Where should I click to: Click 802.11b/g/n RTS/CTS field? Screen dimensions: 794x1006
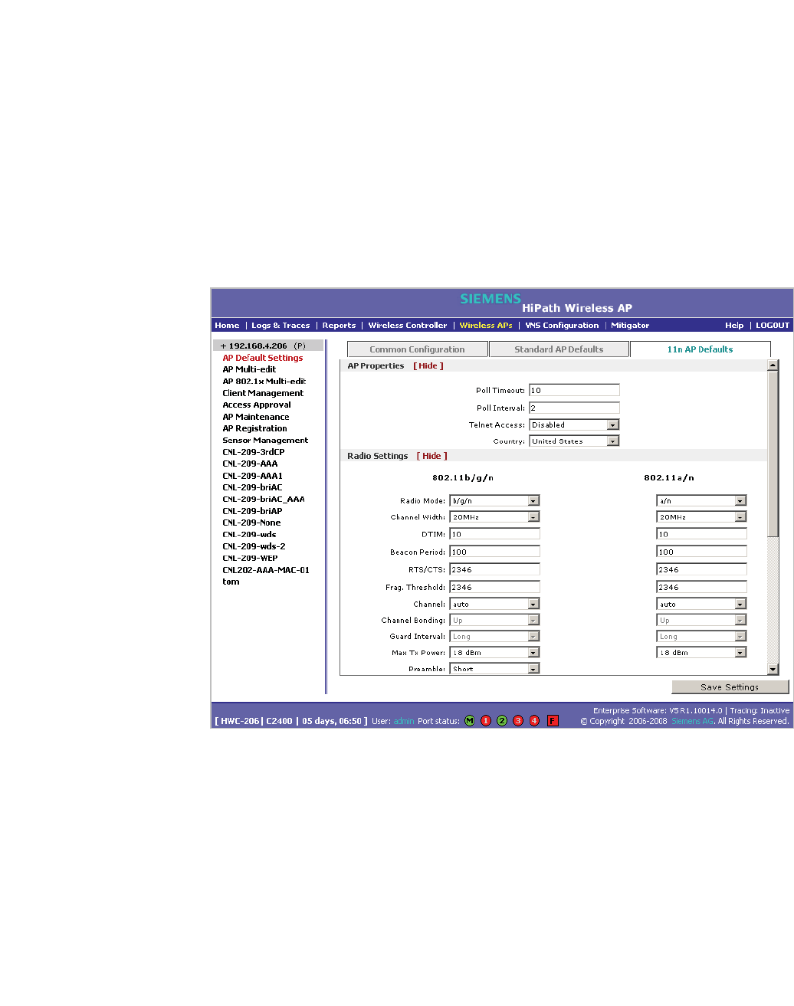(x=494, y=569)
